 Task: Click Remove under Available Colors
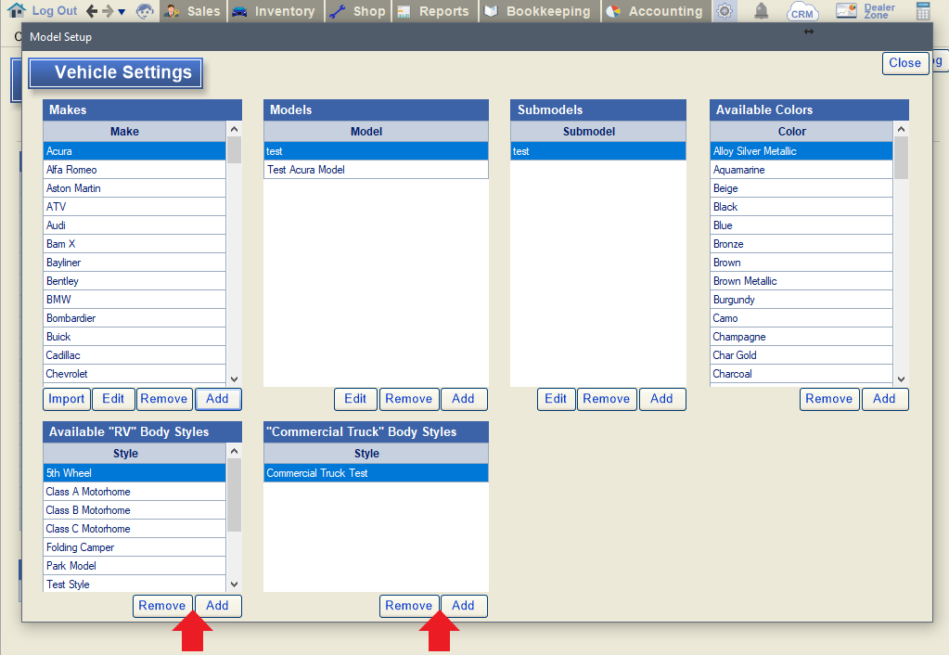coord(829,399)
